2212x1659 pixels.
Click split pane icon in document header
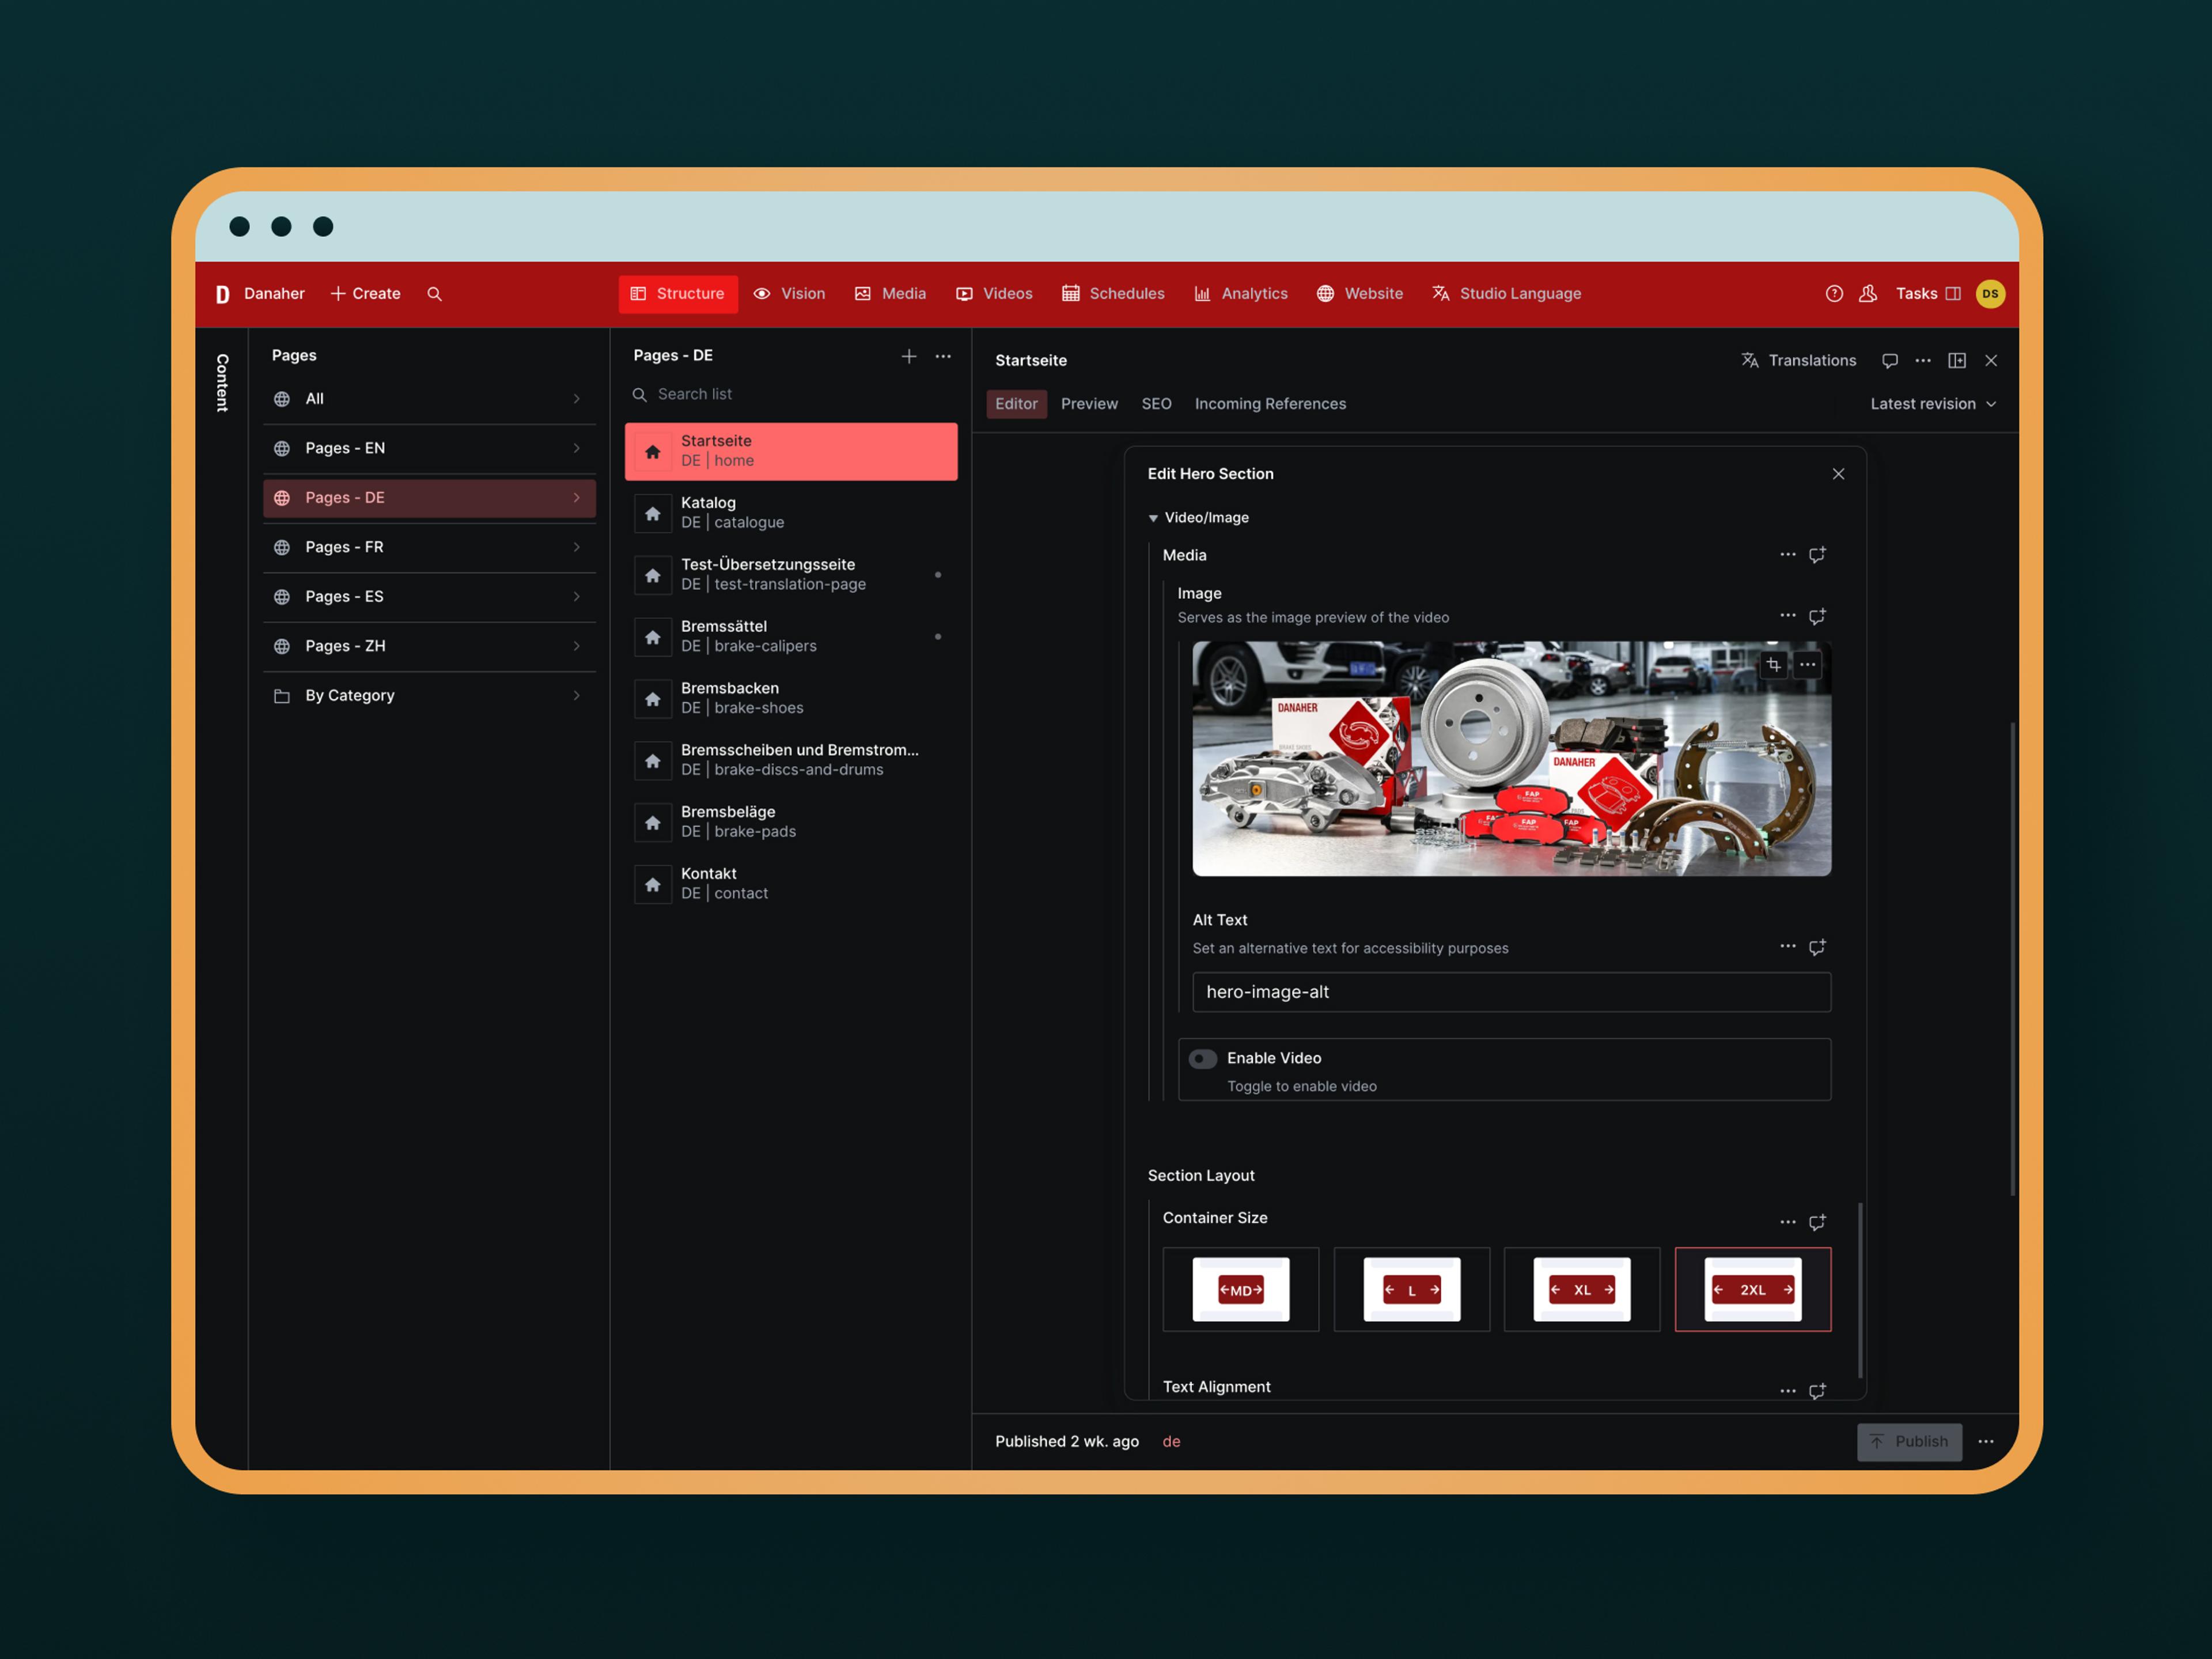[x=1957, y=361]
